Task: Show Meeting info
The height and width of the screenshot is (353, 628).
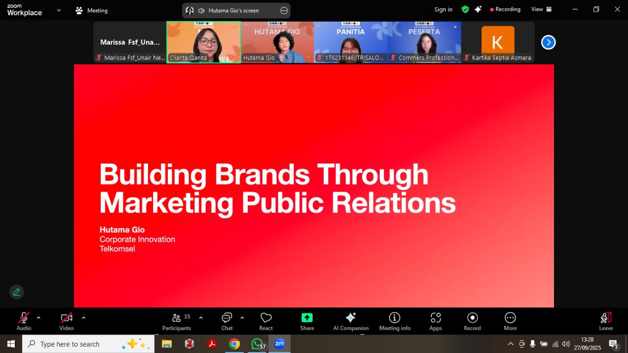Action: pyautogui.click(x=394, y=322)
